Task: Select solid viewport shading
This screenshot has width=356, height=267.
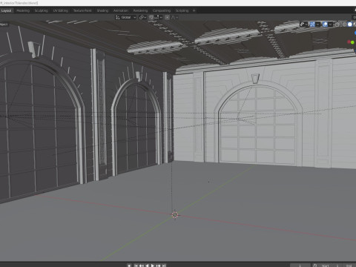Action: (350, 24)
